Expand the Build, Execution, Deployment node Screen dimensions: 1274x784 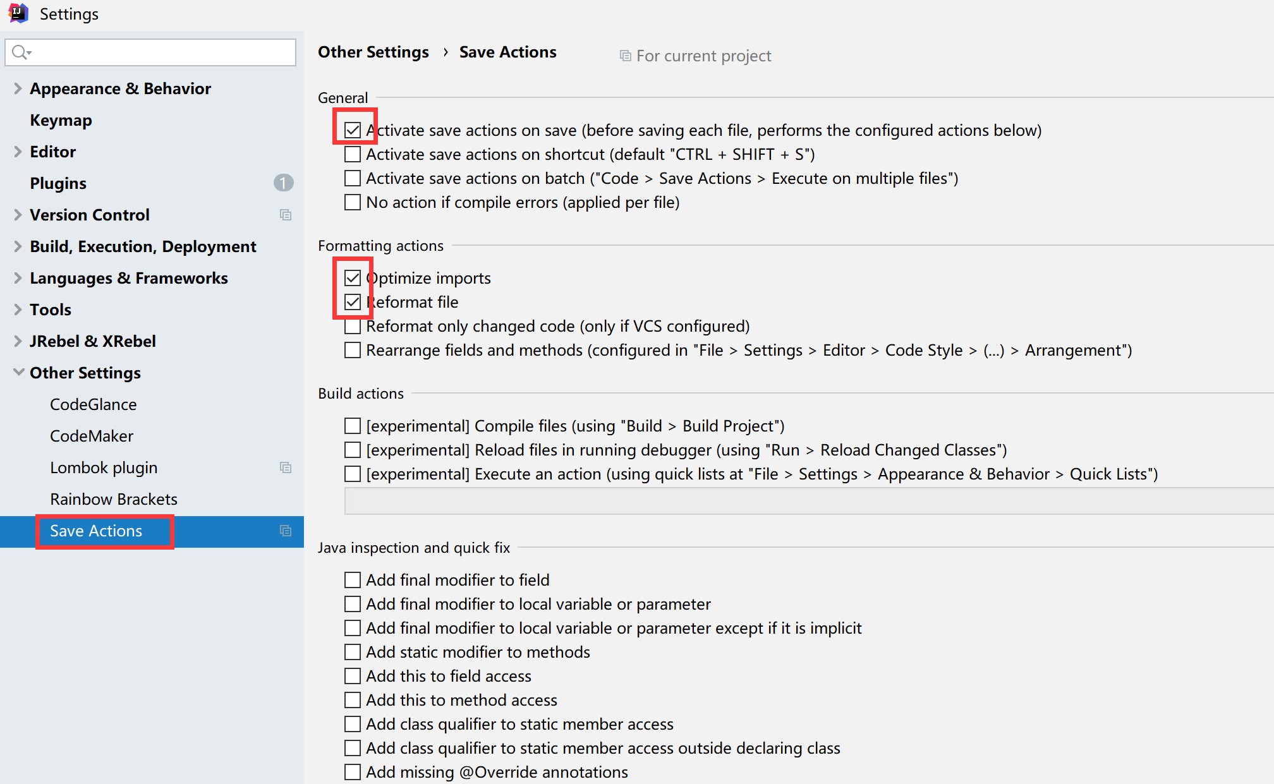(x=18, y=246)
